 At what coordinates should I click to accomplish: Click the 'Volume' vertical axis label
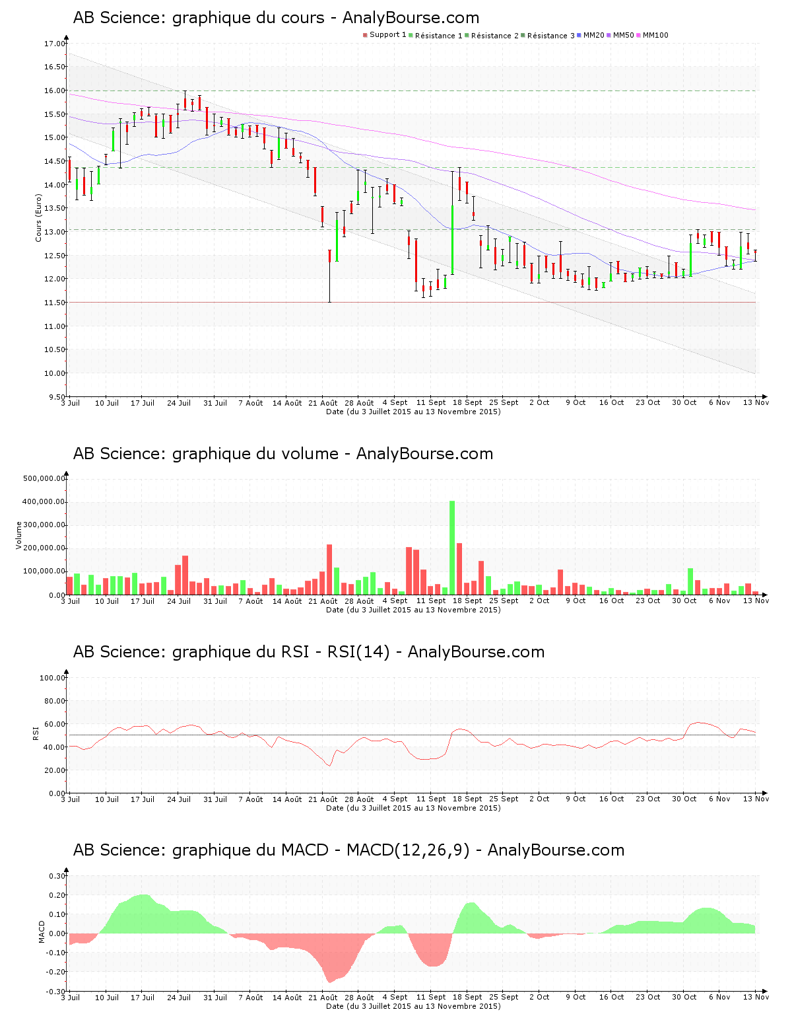tap(18, 535)
